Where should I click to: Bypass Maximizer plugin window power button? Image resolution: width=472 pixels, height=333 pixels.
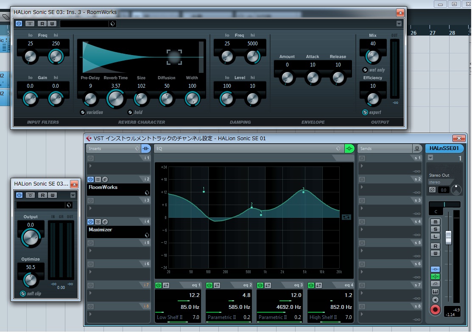(19, 195)
